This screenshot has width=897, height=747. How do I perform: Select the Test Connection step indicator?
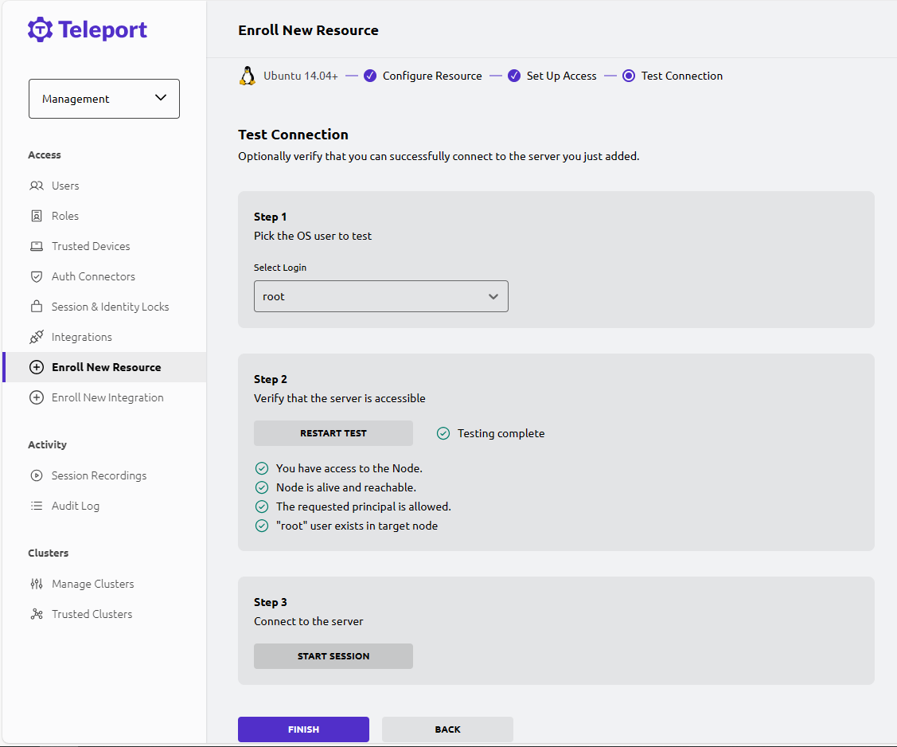[629, 76]
